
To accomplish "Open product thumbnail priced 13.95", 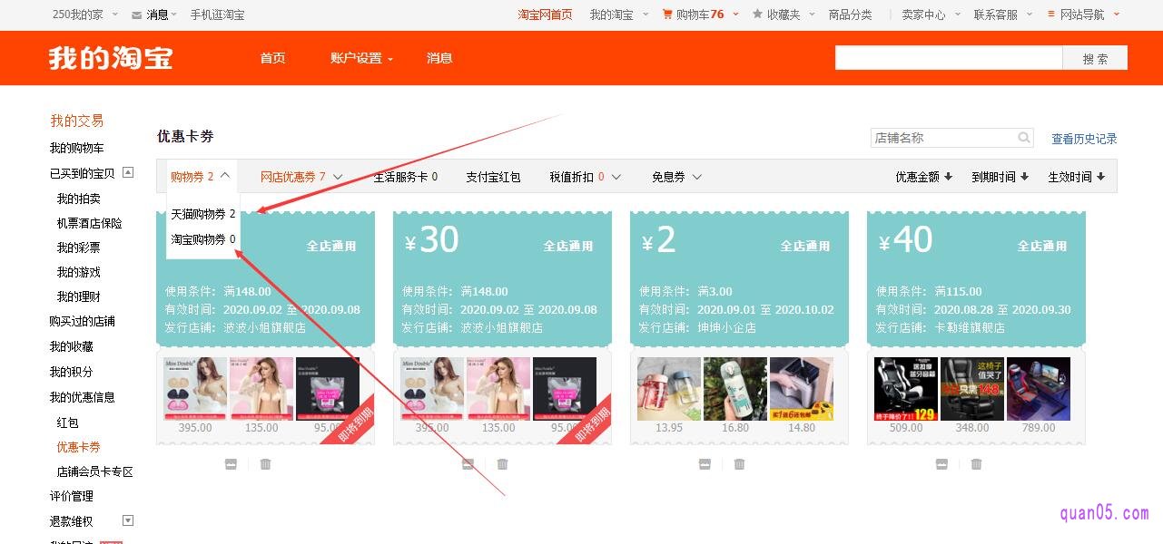I will click(669, 389).
